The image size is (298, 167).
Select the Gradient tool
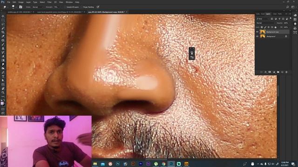pyautogui.click(x=3, y=60)
